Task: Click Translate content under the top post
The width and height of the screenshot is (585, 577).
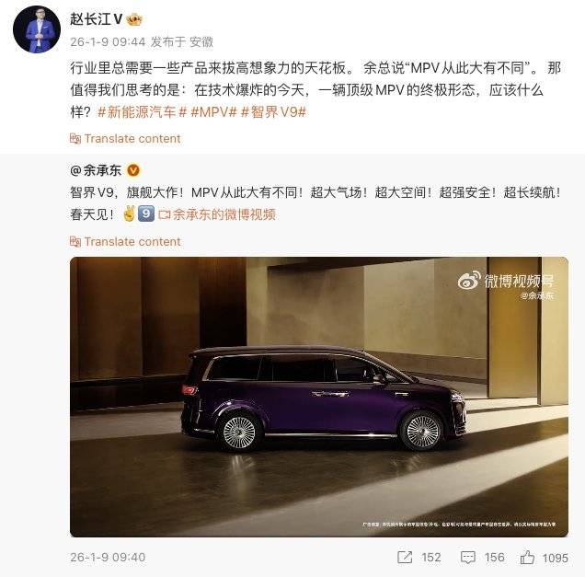Action: [132, 139]
